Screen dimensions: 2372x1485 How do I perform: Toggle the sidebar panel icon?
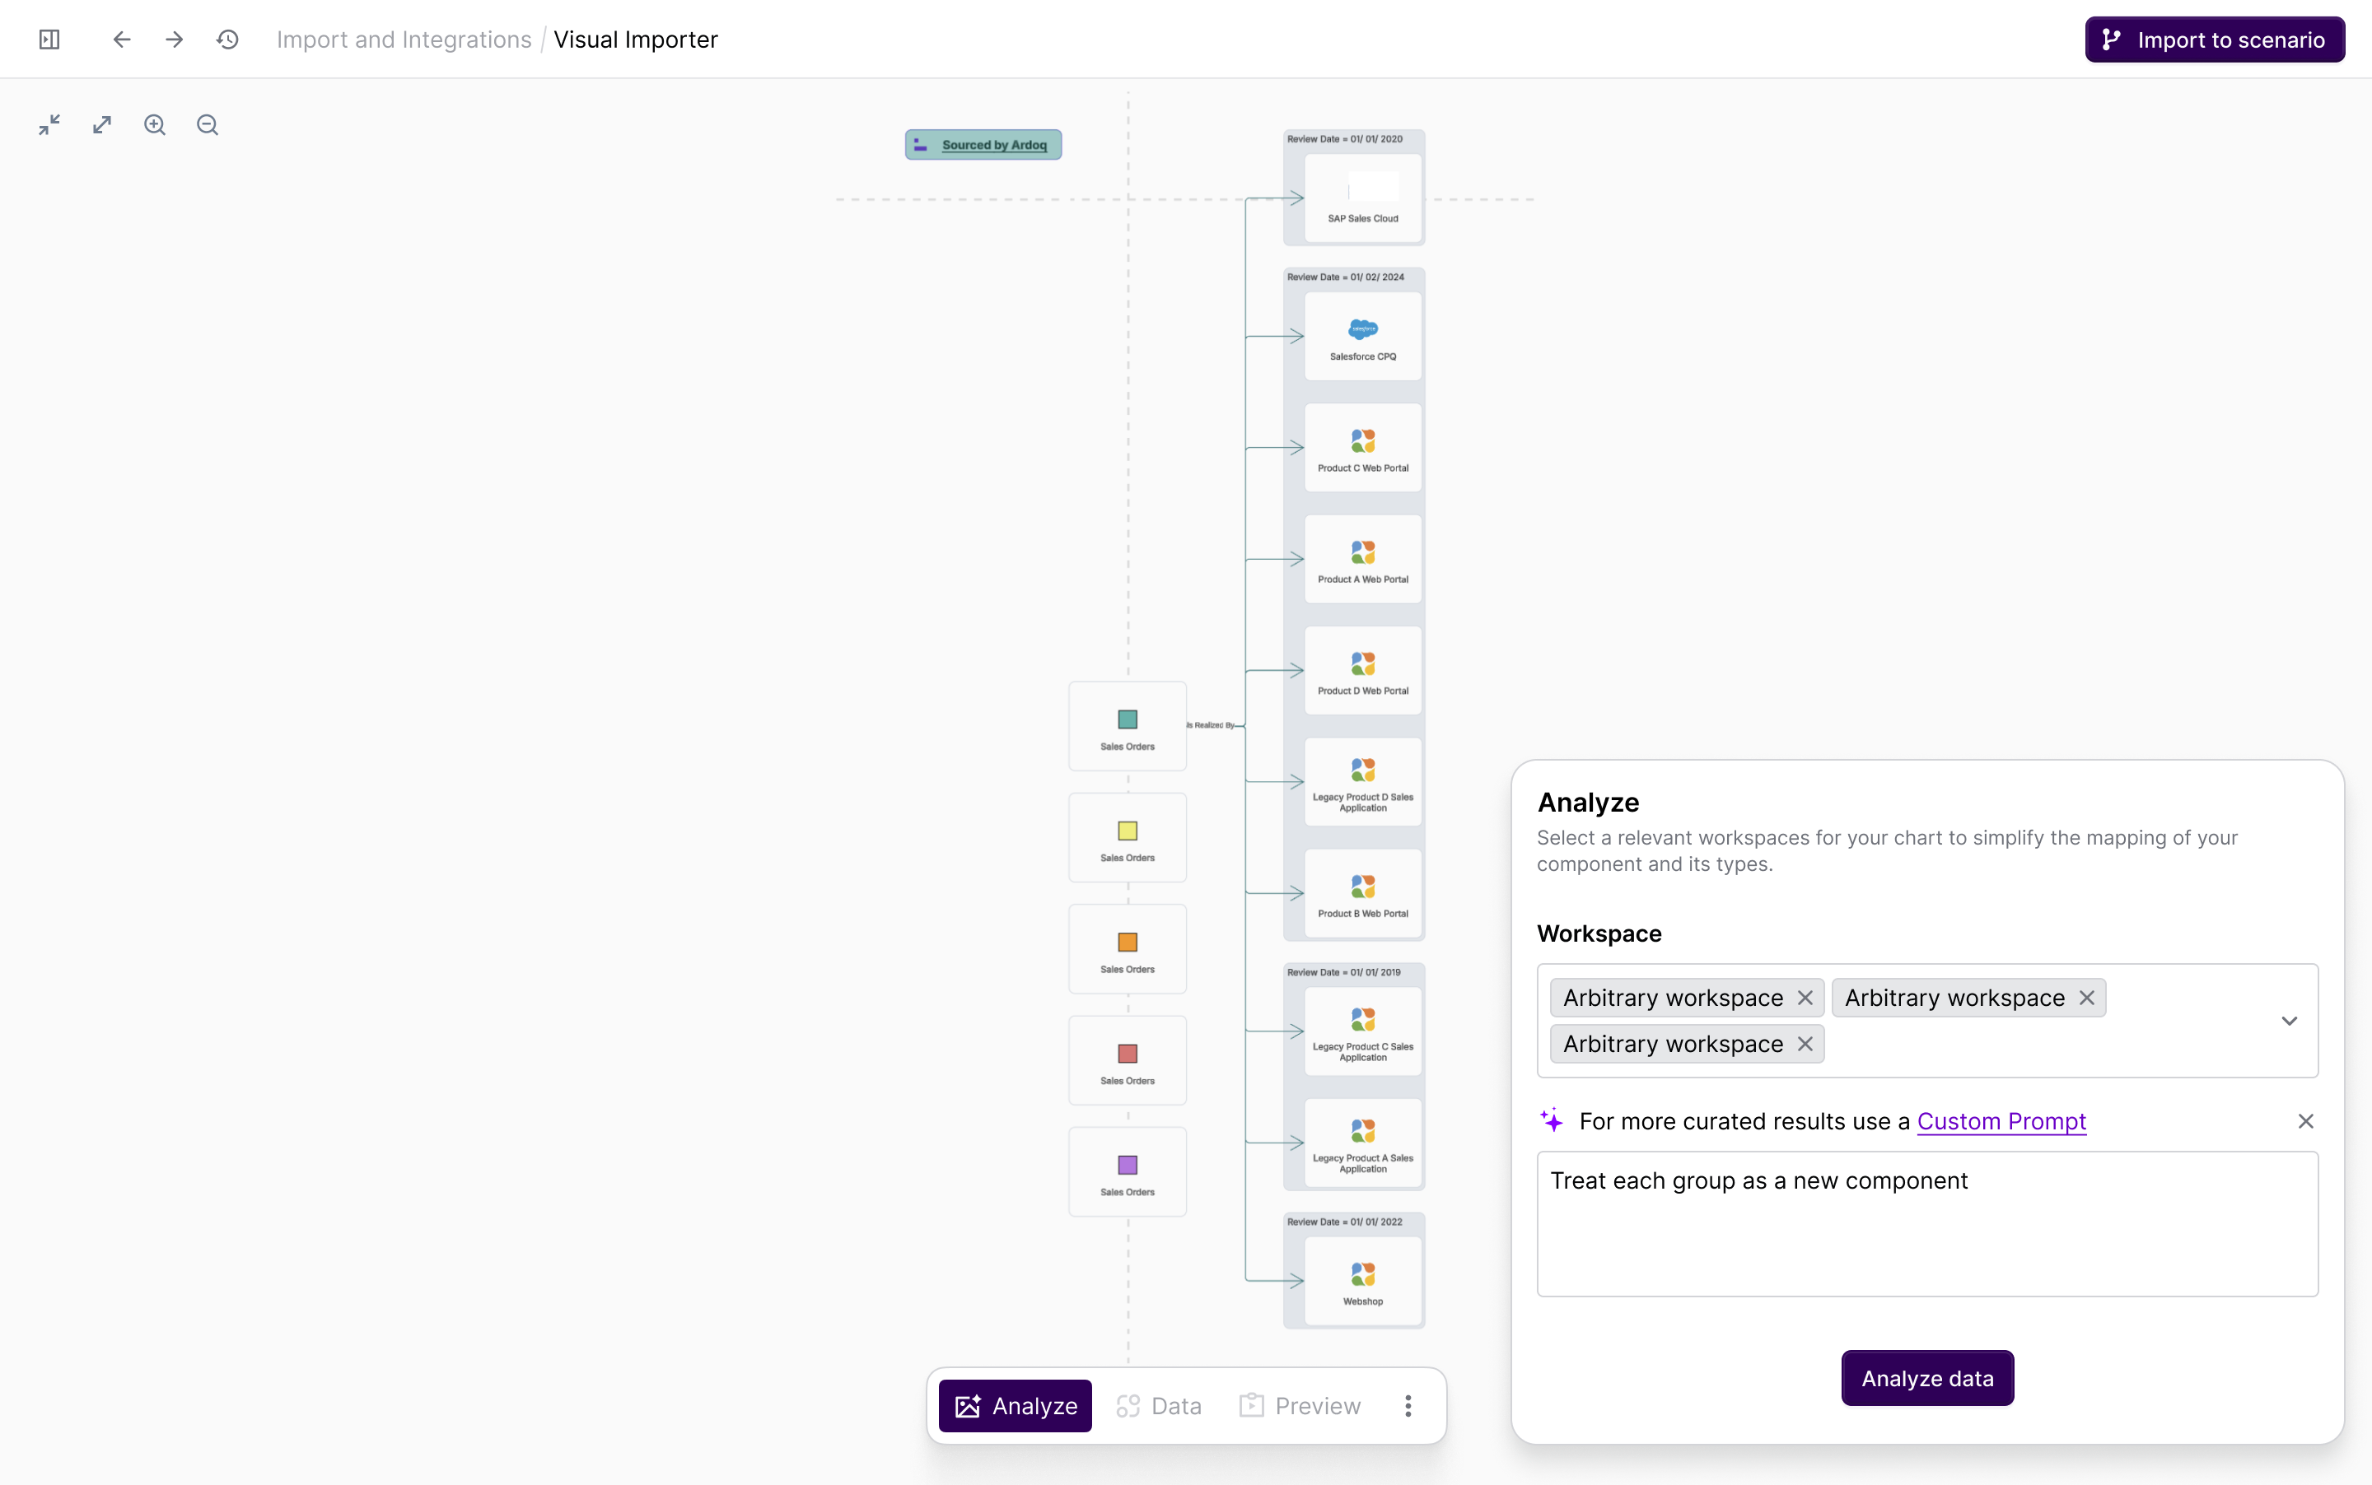[49, 40]
